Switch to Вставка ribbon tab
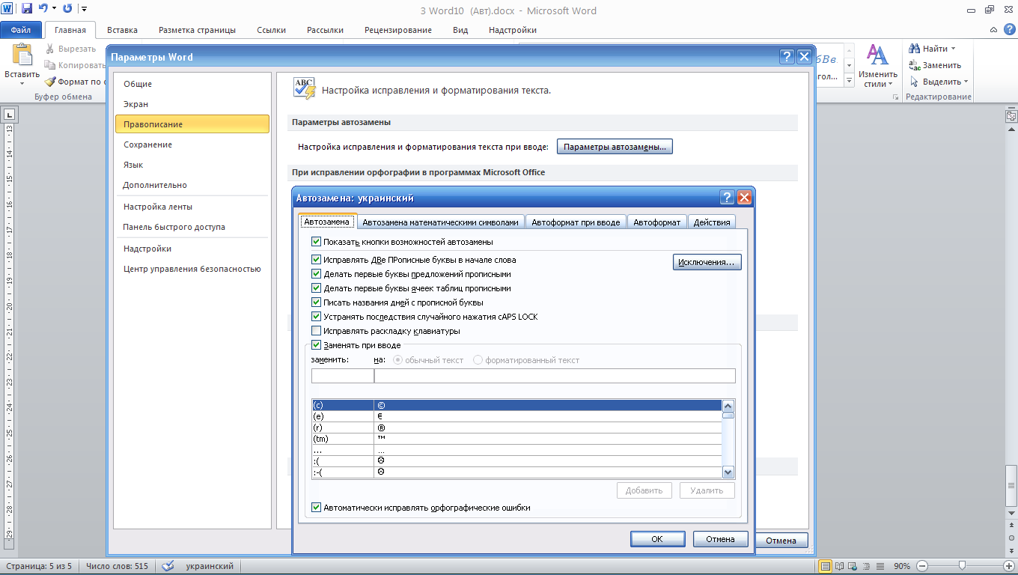This screenshot has width=1018, height=575. [x=122, y=30]
